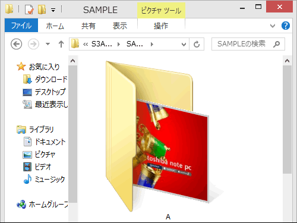Expand arrow after S3A... breadcrumb

pos(119,44)
